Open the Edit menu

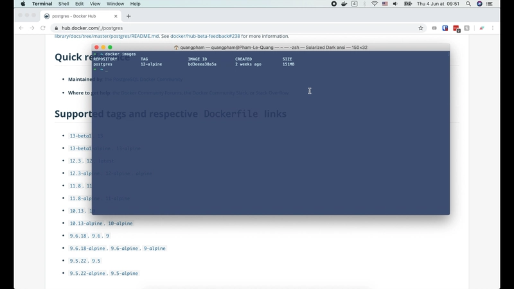[x=79, y=4]
